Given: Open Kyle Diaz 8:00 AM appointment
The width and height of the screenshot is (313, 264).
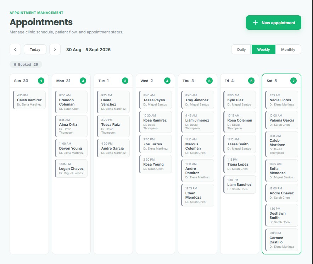Looking at the screenshot, I should [240, 100].
